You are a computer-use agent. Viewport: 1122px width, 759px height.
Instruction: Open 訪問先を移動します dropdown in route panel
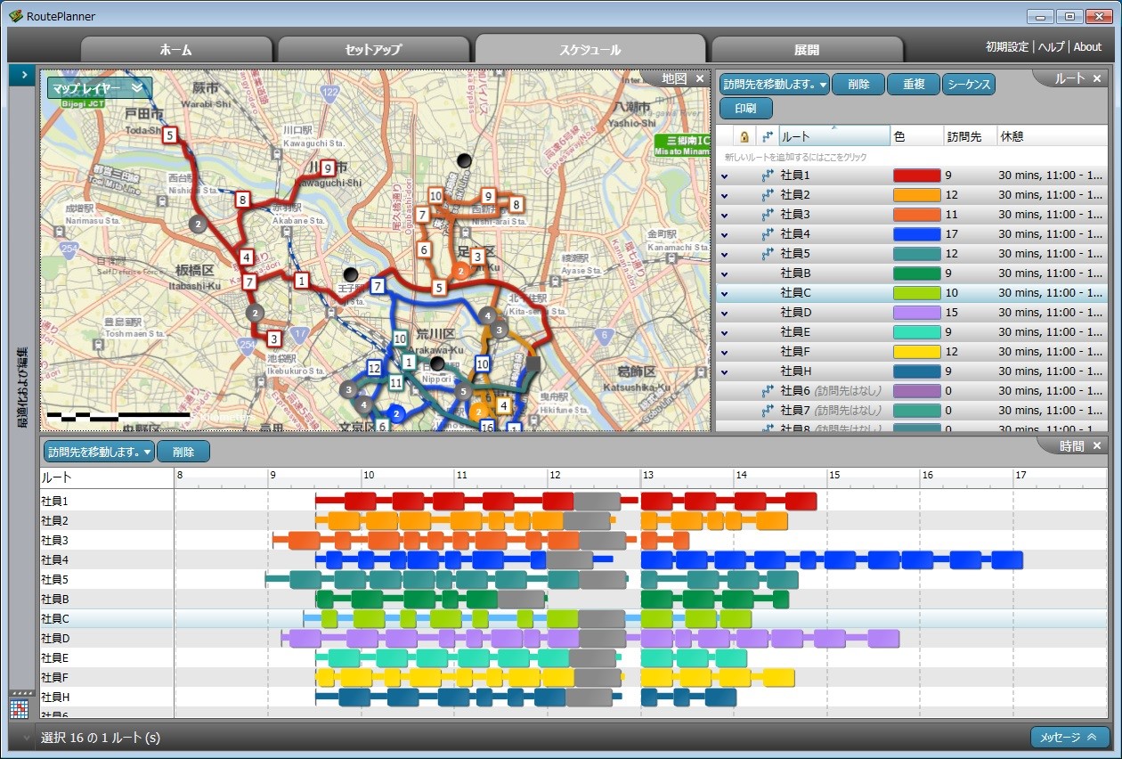coord(774,85)
